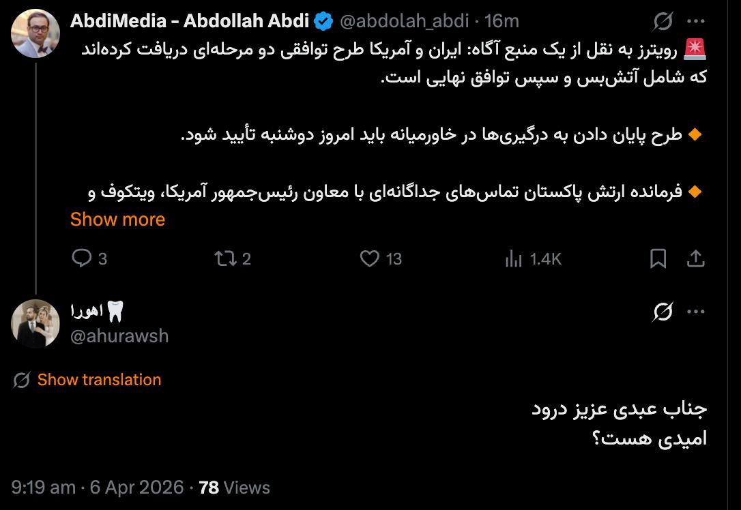Open more options menu on ahurawsh's reply
This screenshot has height=510, width=741.
point(695,312)
